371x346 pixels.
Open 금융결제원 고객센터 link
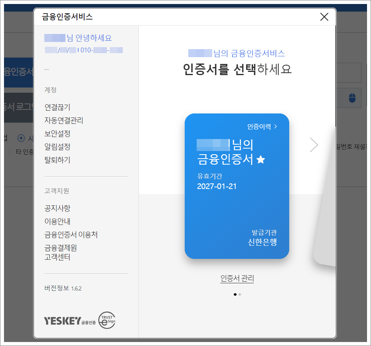61,253
